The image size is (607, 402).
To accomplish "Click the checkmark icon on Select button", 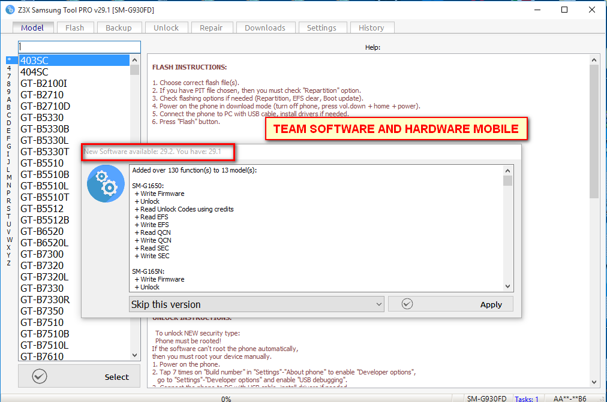I will (x=40, y=376).
